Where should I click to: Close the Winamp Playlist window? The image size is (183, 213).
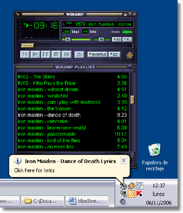pos(134,67)
